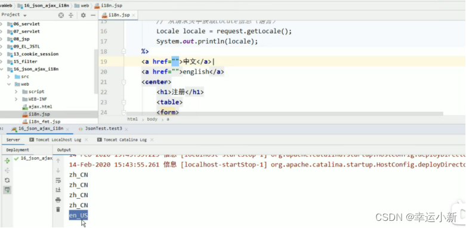The width and height of the screenshot is (466, 228).
Task: Select the 09_EL_JSTL module in tree
Action: [x=23, y=46]
